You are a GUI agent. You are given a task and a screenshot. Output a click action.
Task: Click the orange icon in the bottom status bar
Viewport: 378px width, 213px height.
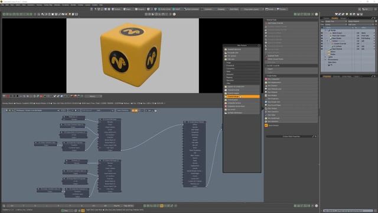point(83,211)
